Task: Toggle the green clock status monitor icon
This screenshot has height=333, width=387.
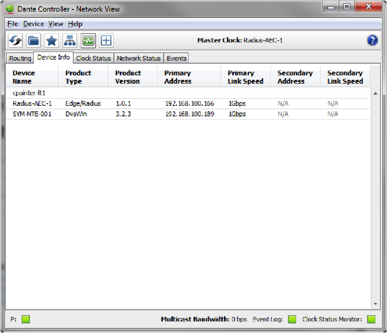Action: coord(88,40)
